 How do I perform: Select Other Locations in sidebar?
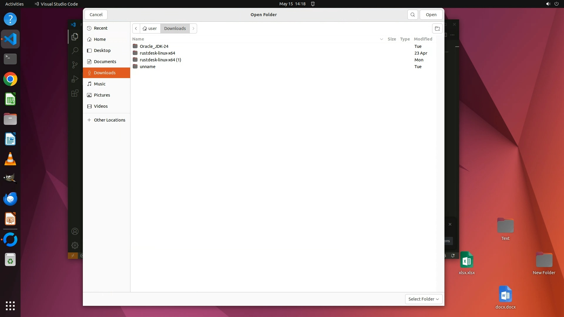[109, 120]
